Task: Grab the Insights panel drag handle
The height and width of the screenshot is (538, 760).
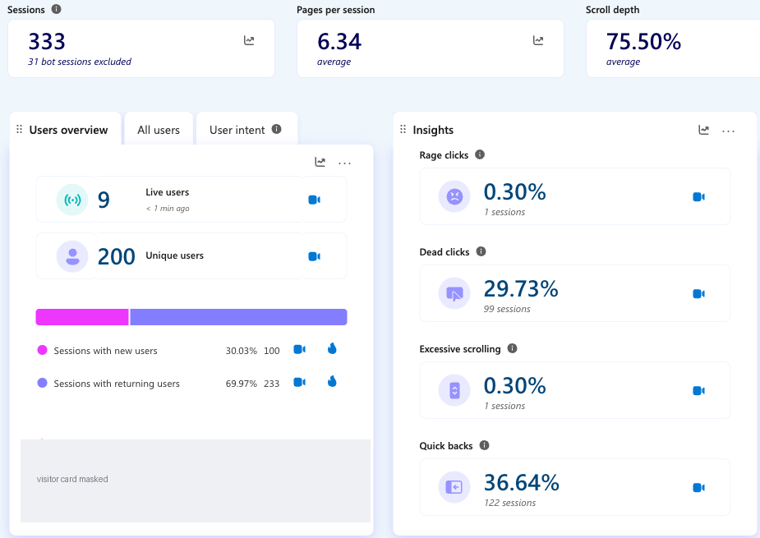Action: click(403, 129)
